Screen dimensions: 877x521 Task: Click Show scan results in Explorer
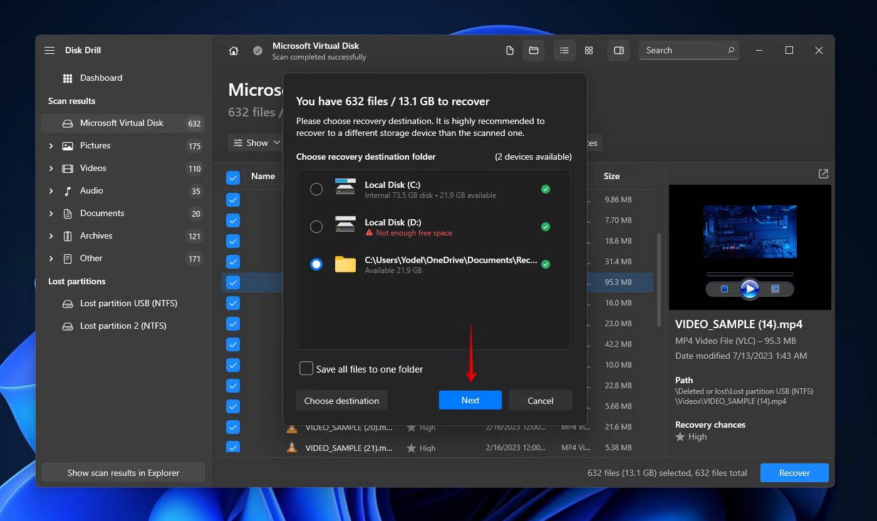point(123,473)
